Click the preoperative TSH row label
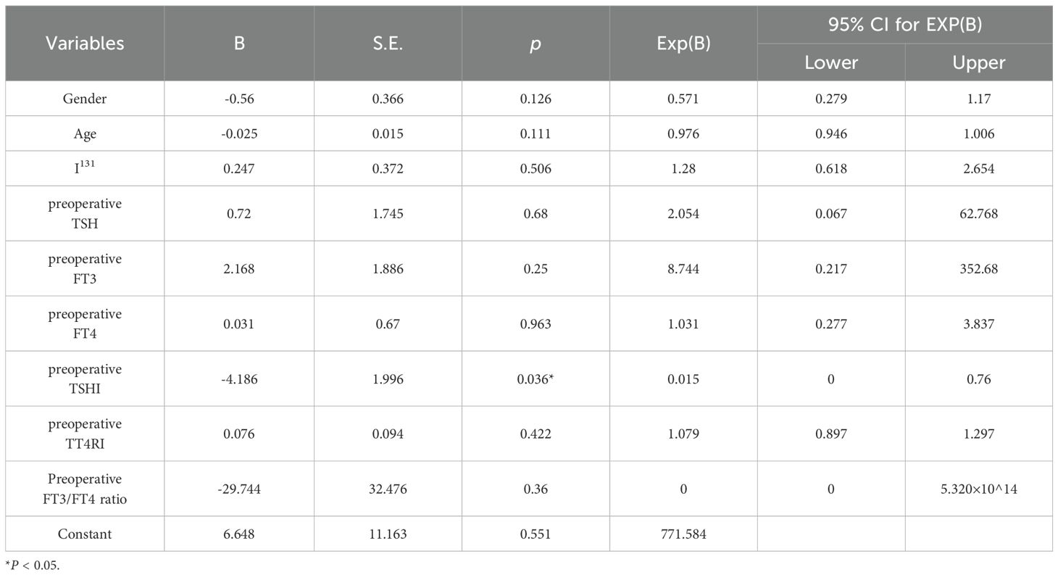This screenshot has width=1058, height=575. [85, 213]
